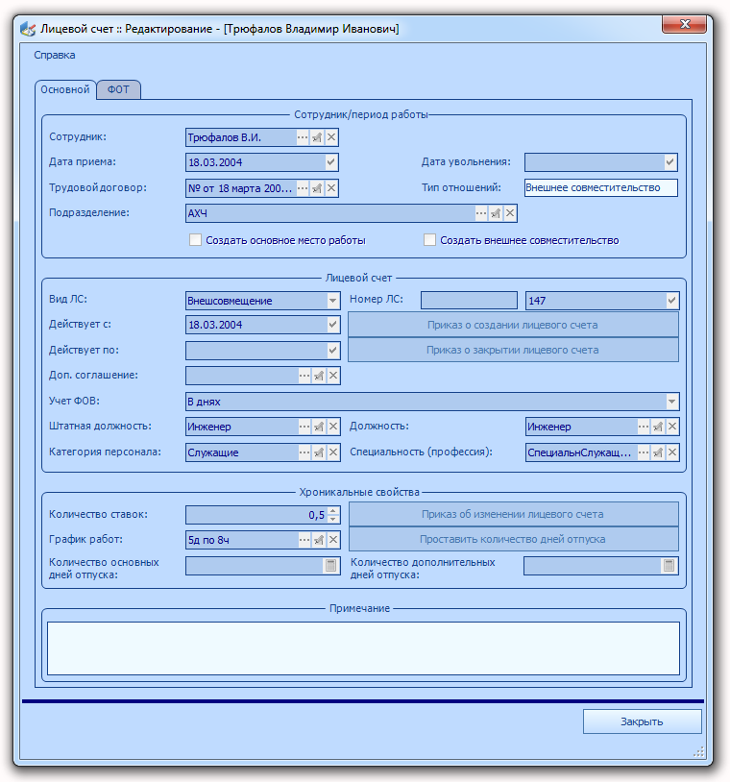Clear the Подразделение АХЧ field

pyautogui.click(x=510, y=213)
